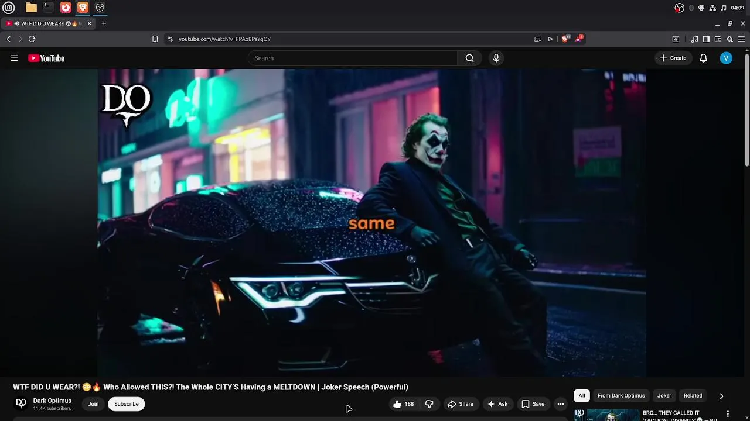Open the Brave main hamburger menu
The height and width of the screenshot is (421, 750).
[741, 39]
